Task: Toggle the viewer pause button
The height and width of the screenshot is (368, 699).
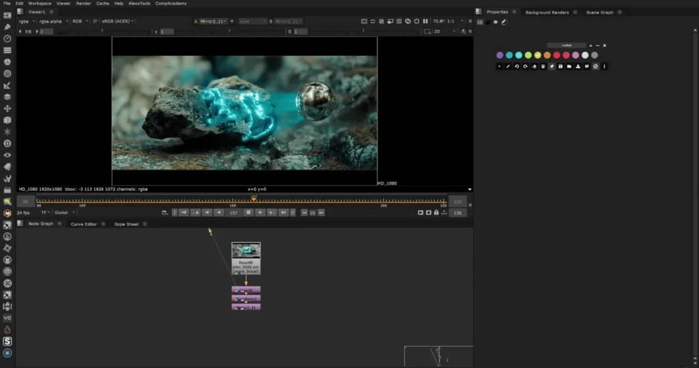Action: 425,21
